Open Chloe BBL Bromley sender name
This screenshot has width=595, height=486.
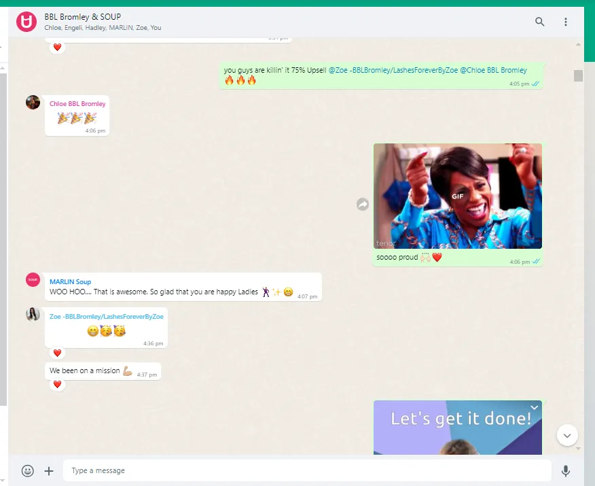pyautogui.click(x=77, y=103)
